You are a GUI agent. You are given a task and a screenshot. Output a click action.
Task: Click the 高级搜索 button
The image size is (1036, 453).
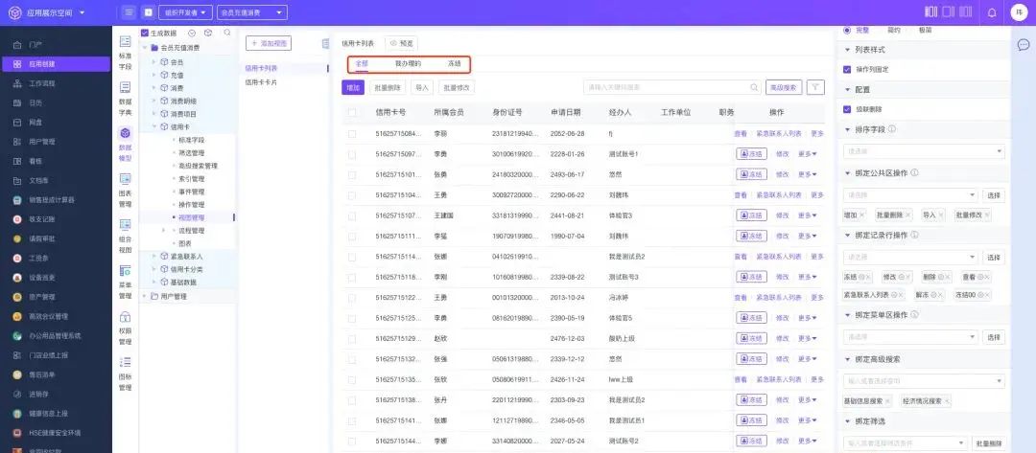coord(785,87)
